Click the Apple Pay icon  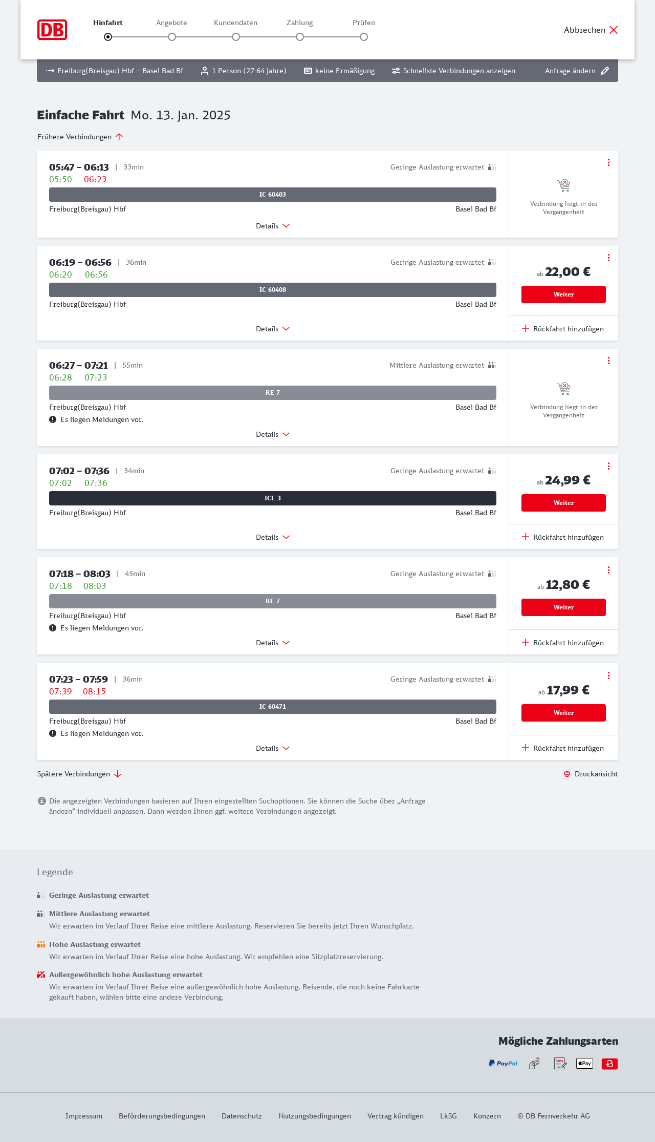coord(584,1064)
